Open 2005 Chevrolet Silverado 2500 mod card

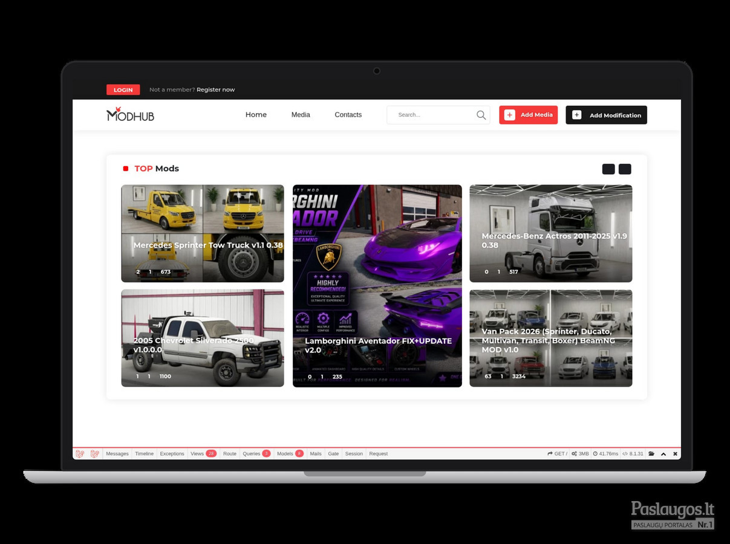pyautogui.click(x=203, y=338)
